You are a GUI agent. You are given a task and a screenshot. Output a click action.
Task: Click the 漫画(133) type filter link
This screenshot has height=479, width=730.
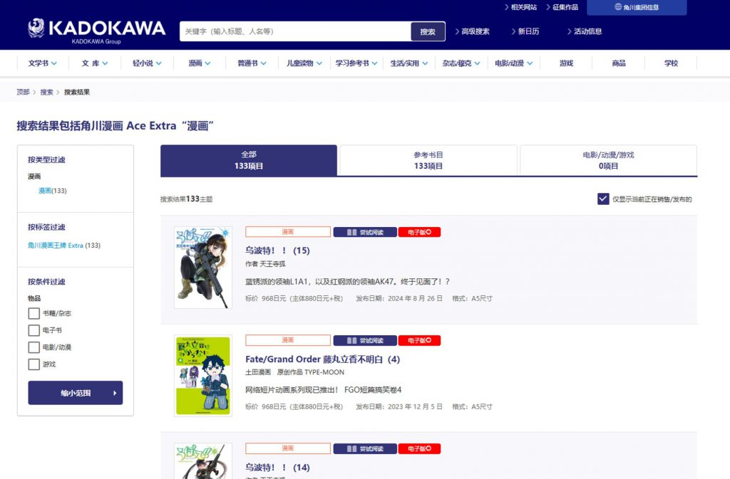53,191
